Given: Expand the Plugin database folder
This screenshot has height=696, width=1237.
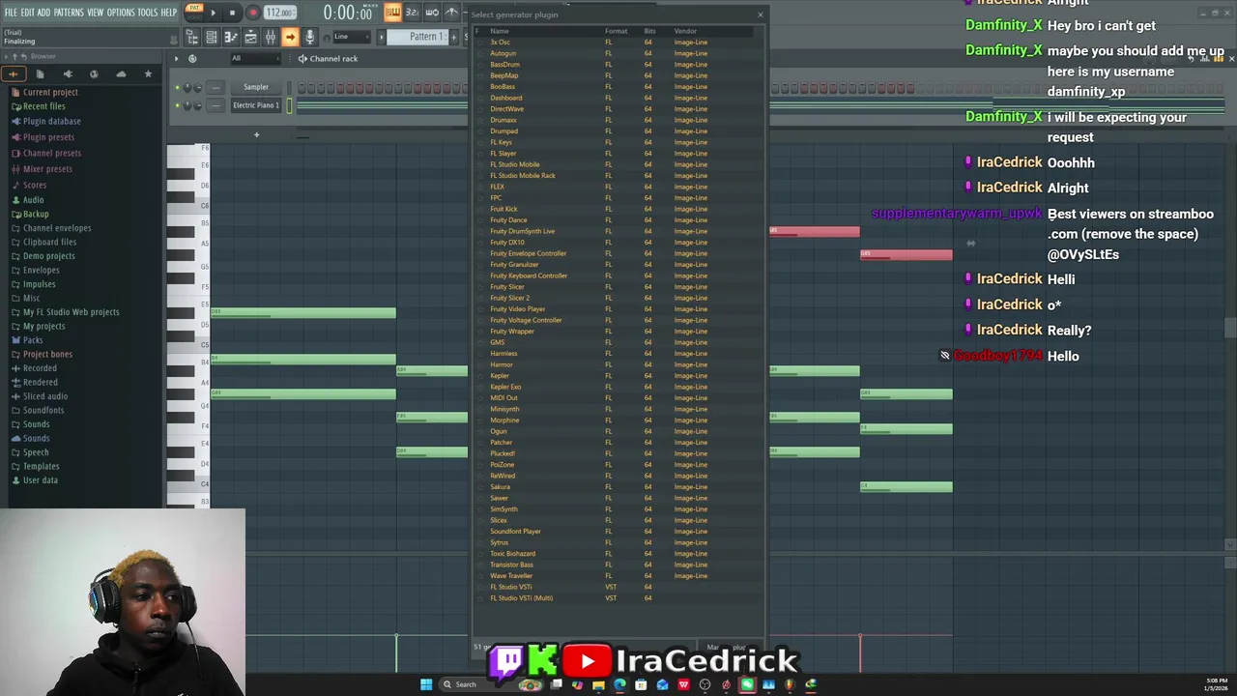Looking at the screenshot, I should tap(52, 121).
